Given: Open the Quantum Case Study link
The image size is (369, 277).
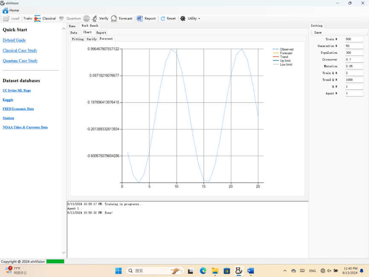Looking at the screenshot, I should pos(20,61).
